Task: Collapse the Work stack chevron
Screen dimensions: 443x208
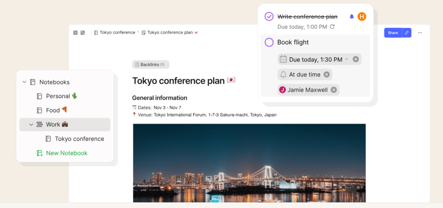Action: point(31,125)
